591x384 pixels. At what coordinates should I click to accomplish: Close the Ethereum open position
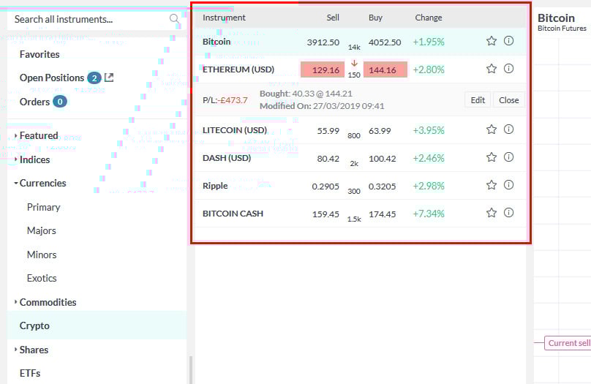[509, 100]
